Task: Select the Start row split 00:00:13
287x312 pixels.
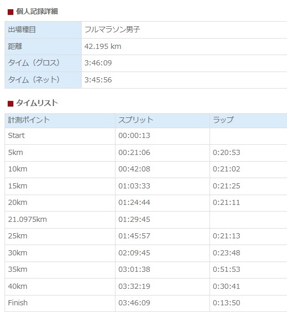Action: (134, 136)
